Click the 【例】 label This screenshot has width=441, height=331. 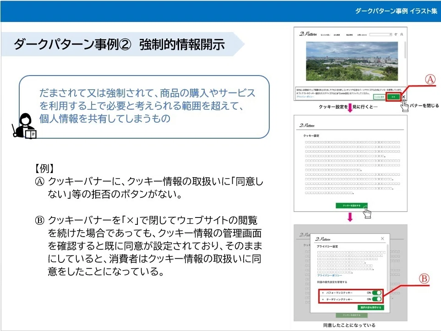(x=44, y=168)
